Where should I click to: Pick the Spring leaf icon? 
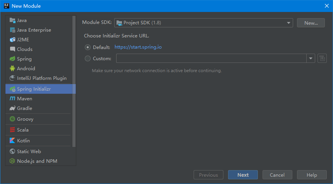pyautogui.click(x=12, y=59)
